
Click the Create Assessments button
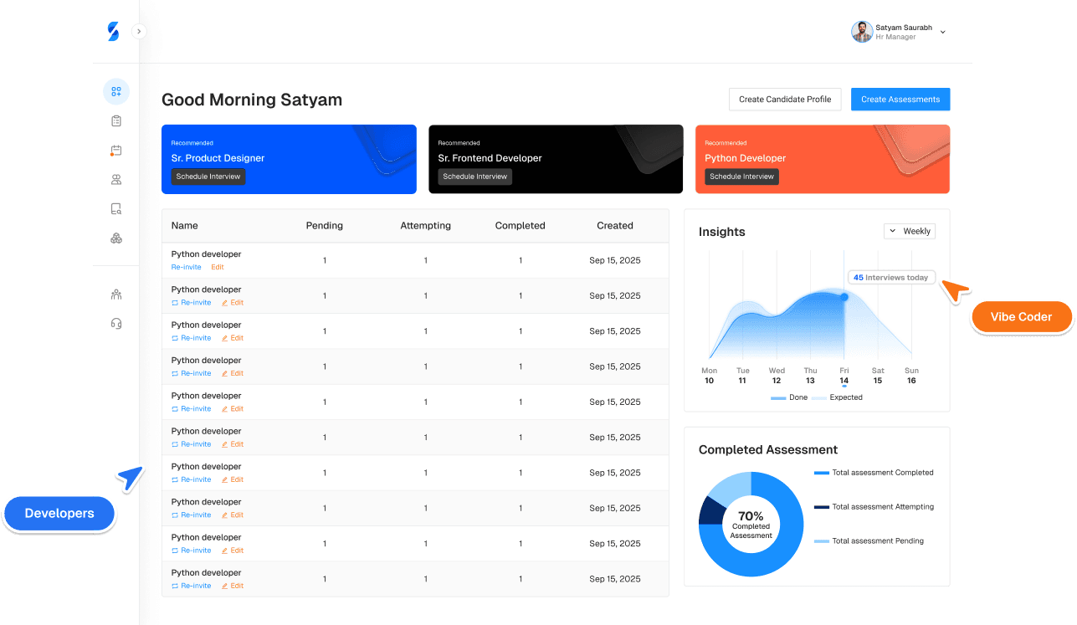900,99
